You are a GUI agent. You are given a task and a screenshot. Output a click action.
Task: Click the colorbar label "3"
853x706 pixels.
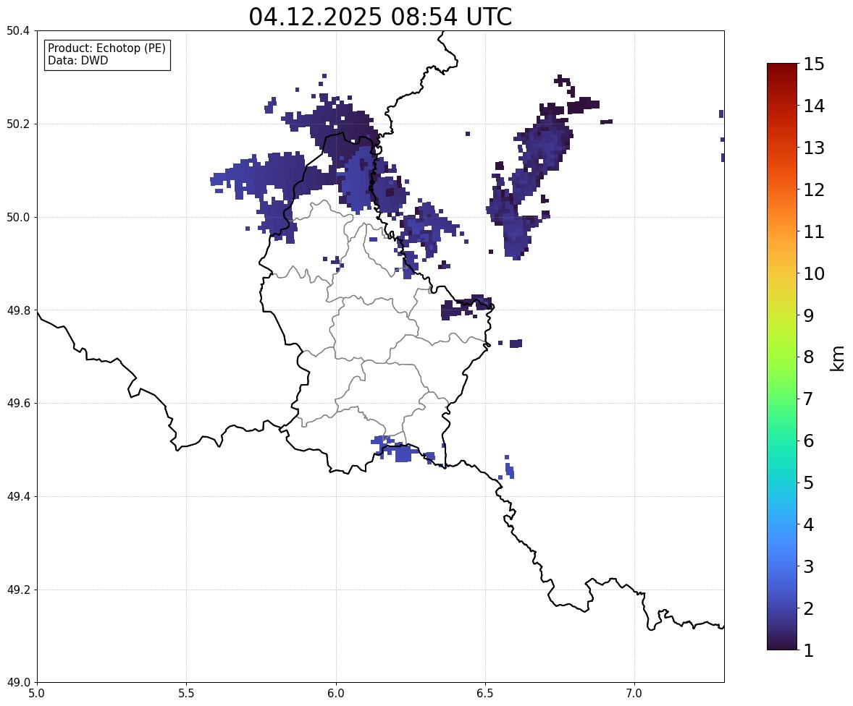809,566
